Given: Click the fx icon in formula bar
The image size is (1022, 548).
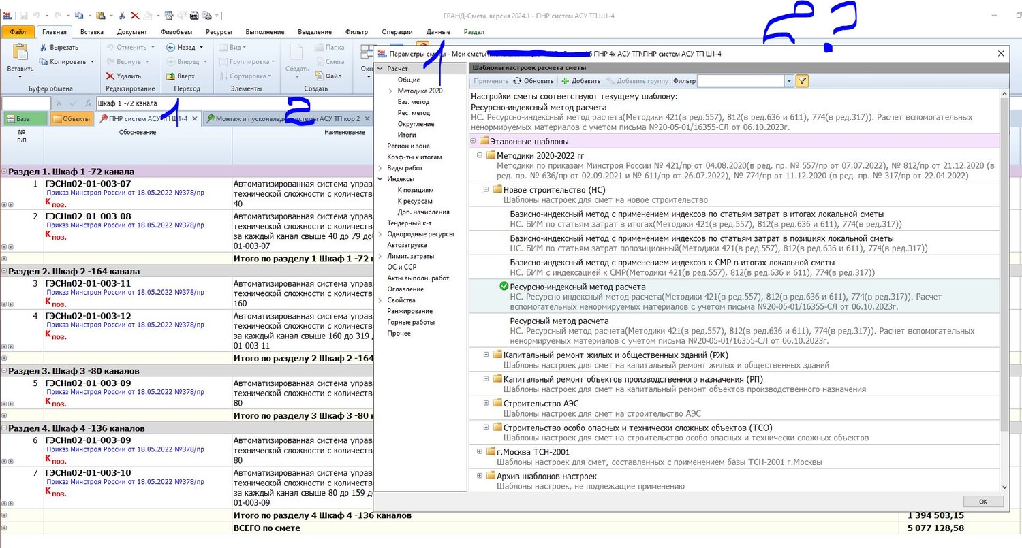Looking at the screenshot, I should (x=88, y=103).
